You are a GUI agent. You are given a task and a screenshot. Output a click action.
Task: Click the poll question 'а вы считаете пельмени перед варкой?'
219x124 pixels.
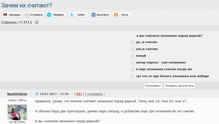(x=169, y=36)
